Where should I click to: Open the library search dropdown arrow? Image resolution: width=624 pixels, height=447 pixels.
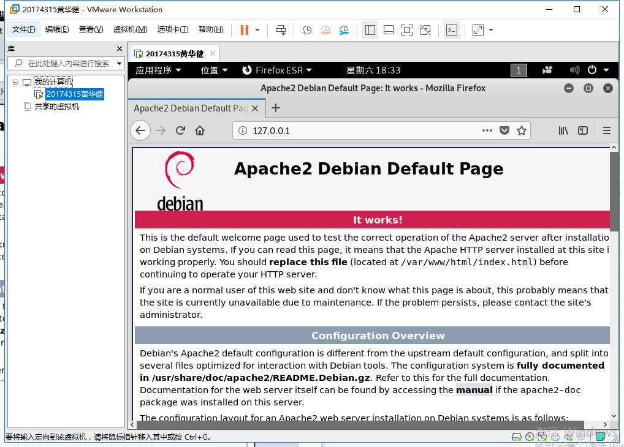(x=119, y=64)
